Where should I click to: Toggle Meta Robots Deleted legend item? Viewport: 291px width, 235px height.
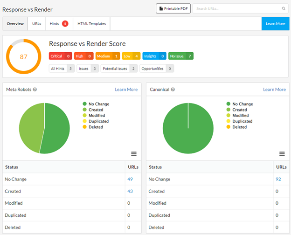[93, 127]
